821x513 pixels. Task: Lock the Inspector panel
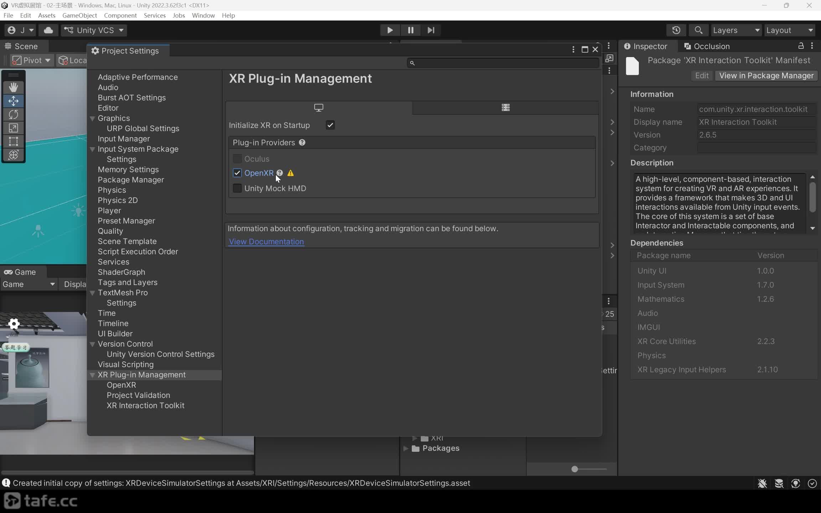[x=801, y=46]
